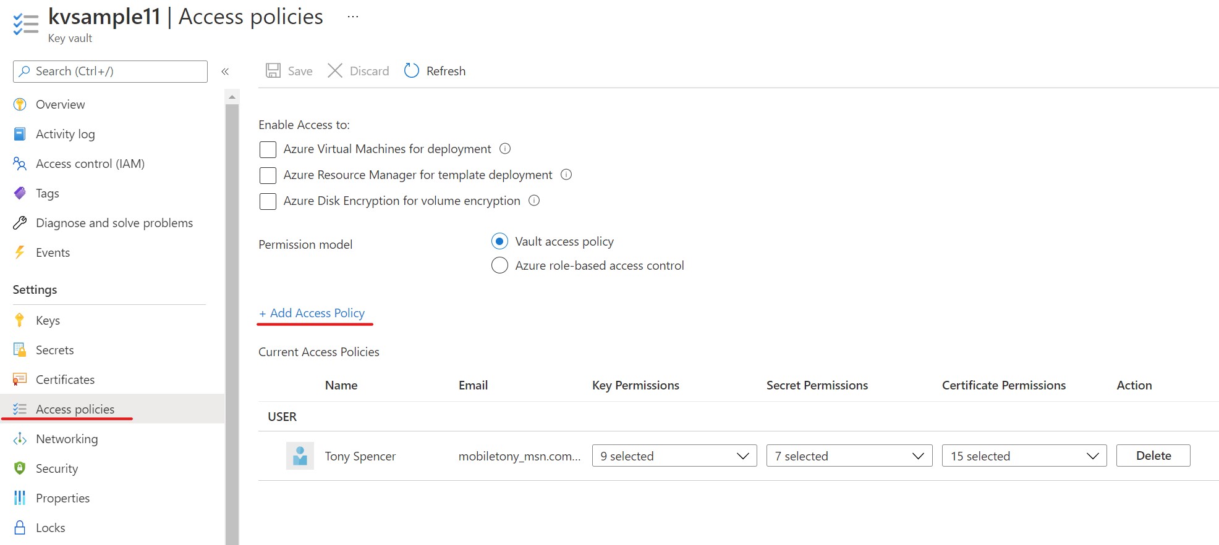Click the Save floppy disk icon
1219x545 pixels.
[273, 70]
